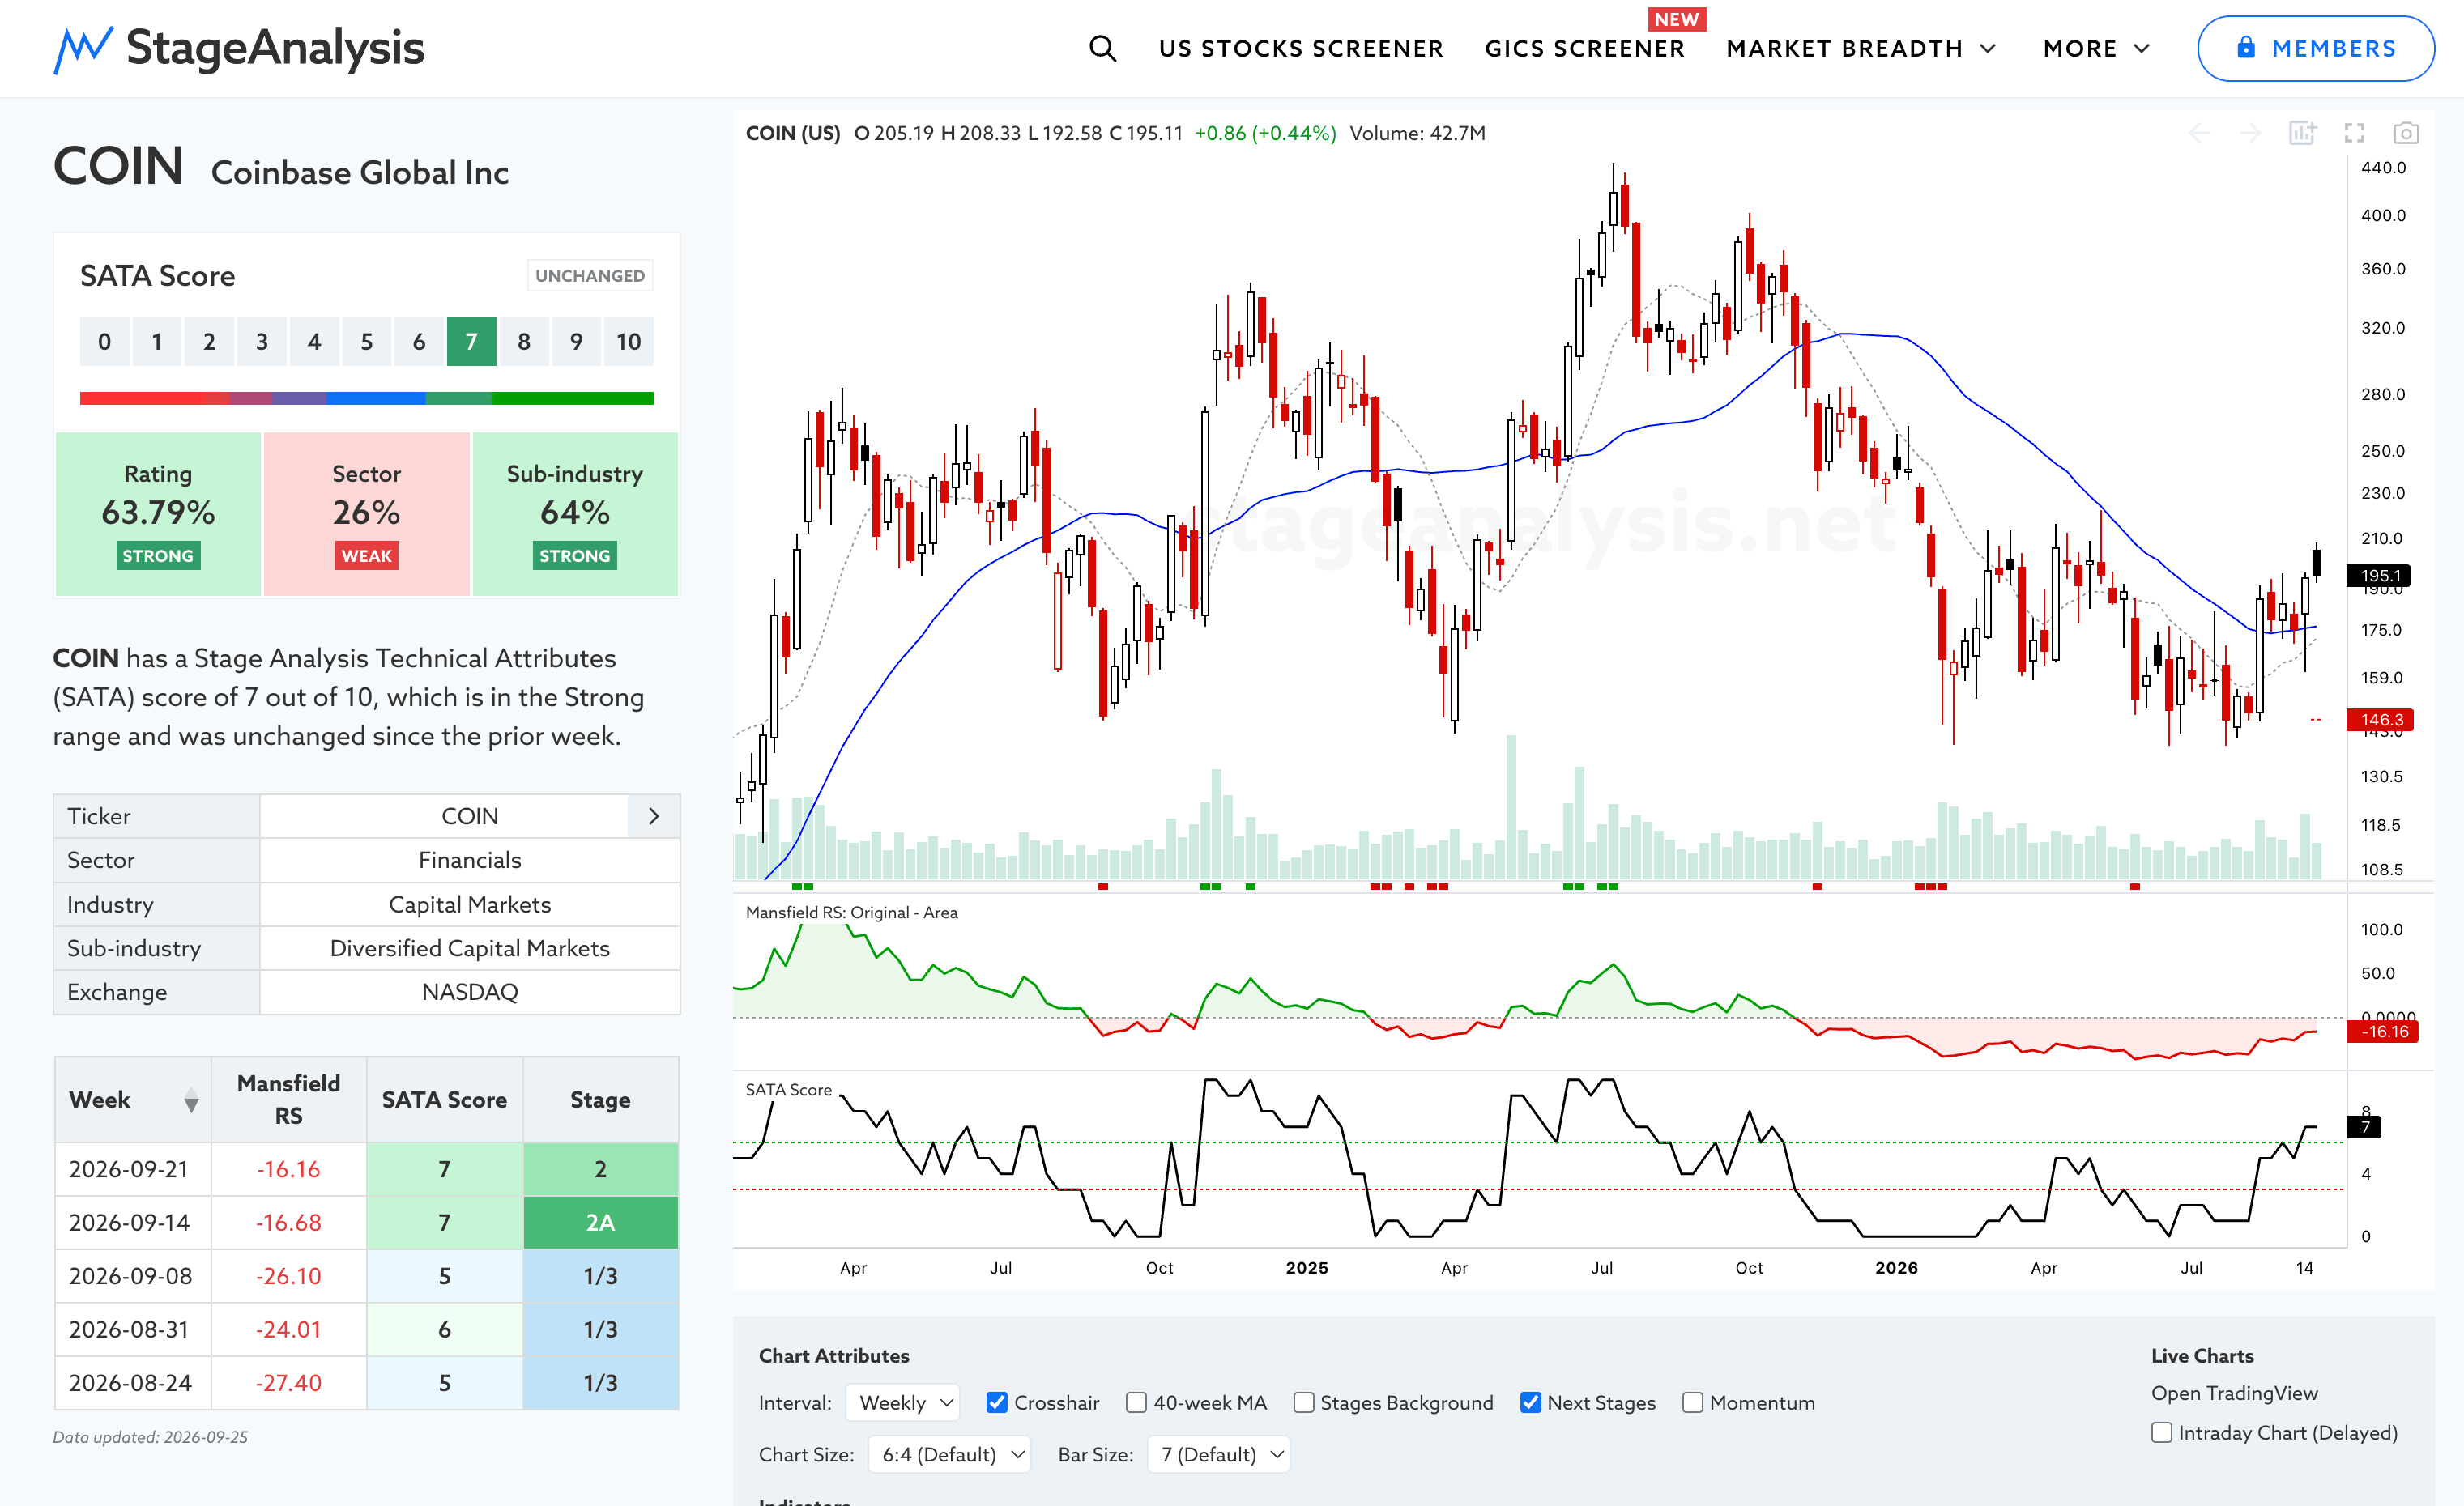
Task: Click the chart back arrow icon
Action: (2199, 133)
